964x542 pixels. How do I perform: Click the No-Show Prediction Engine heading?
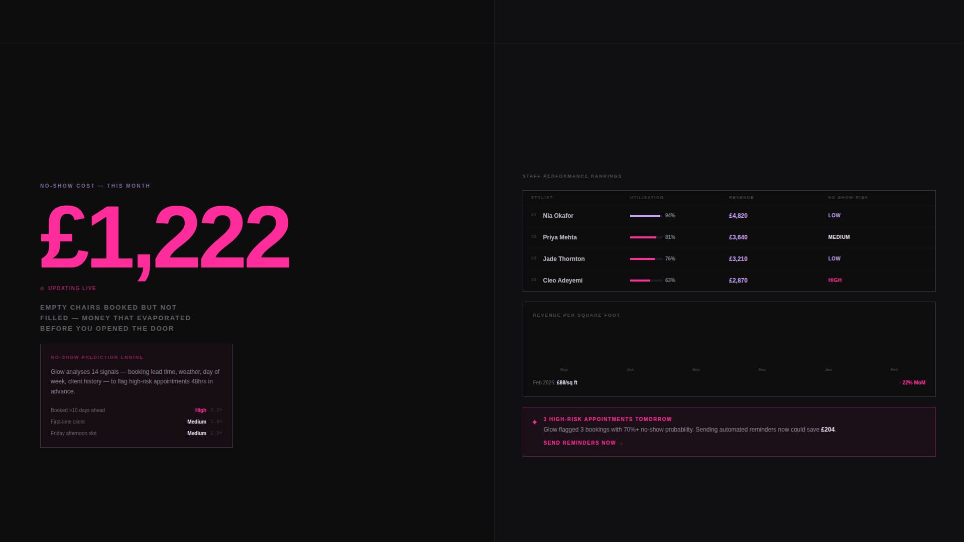pyautogui.click(x=97, y=358)
